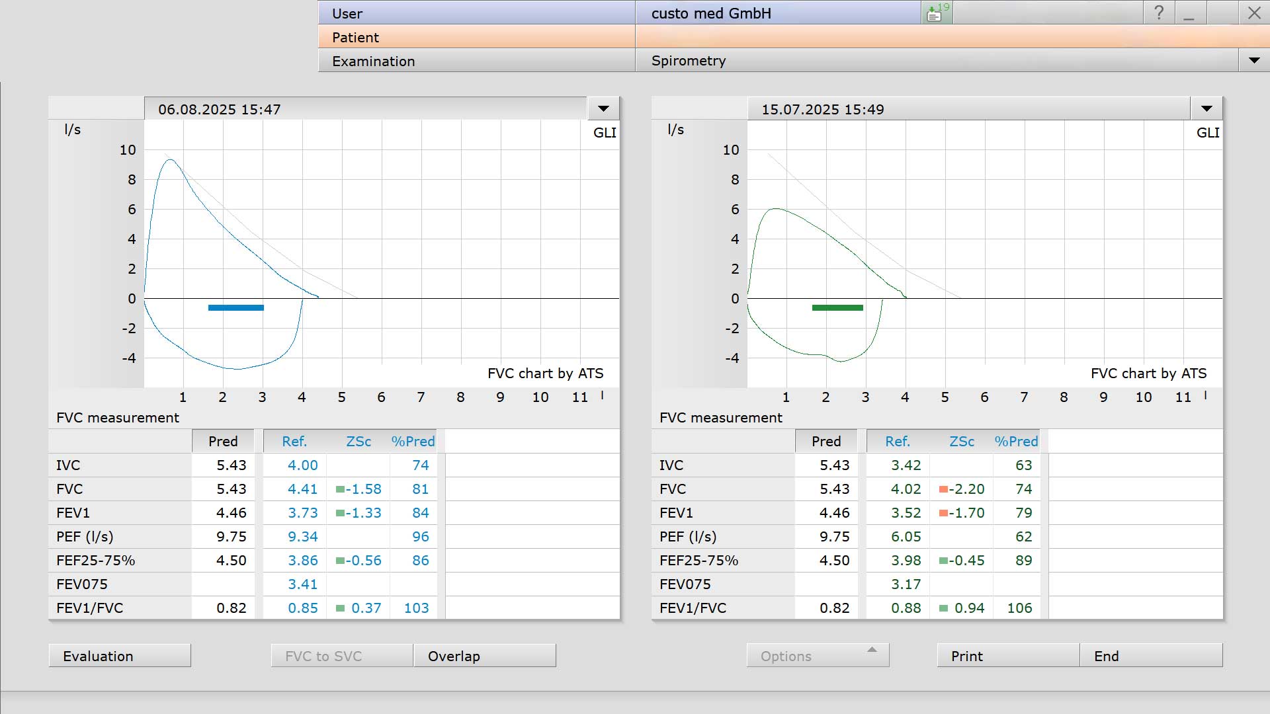Click the Print button

pos(1008,656)
